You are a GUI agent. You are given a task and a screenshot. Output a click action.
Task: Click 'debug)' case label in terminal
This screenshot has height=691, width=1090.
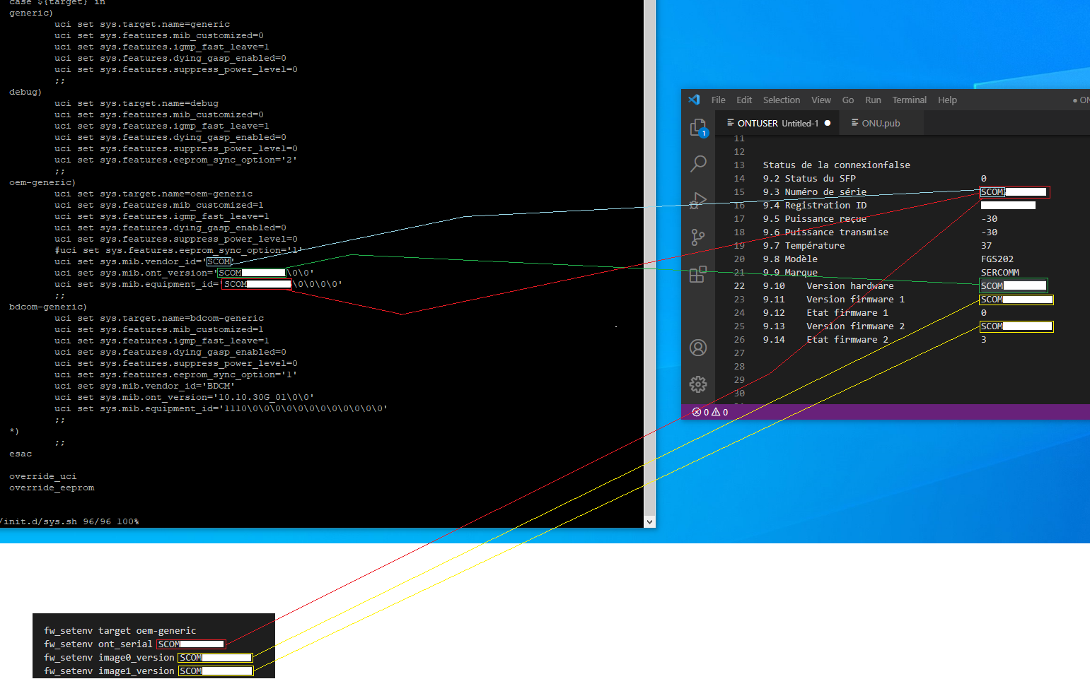tap(25, 93)
